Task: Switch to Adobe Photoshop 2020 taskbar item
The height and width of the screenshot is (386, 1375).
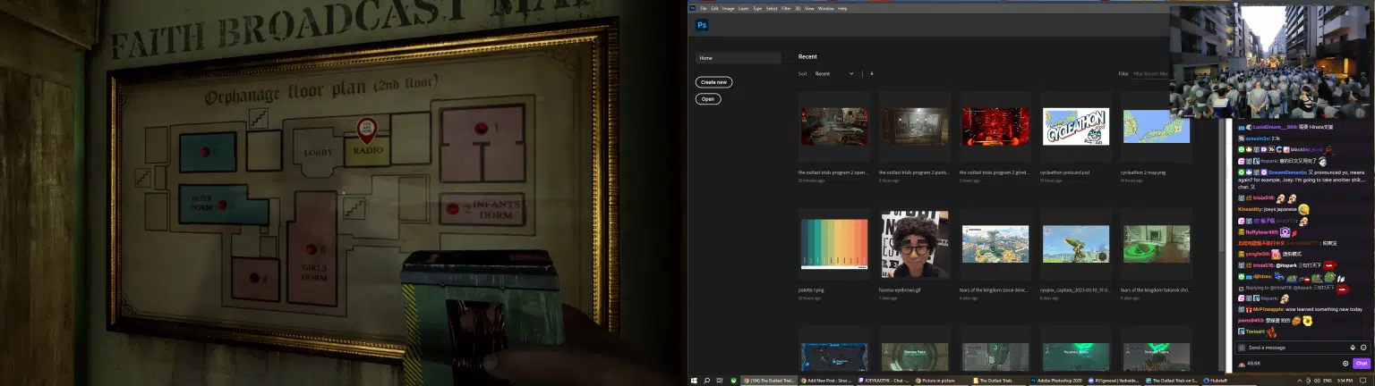Action: tap(1055, 381)
